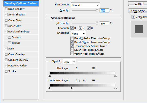Screen dimensions: 147x103
Task: Click the Cancel button
Action: click(x=138, y=4)
